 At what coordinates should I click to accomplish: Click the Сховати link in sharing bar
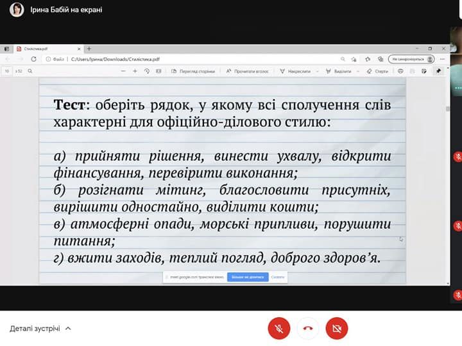pos(278,277)
